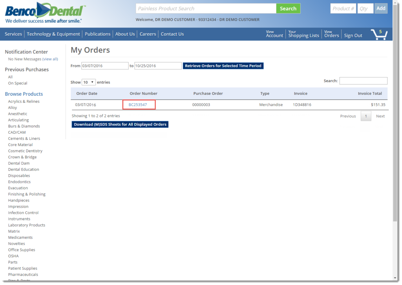Click "Retrieve Orders for Selected Time Period"

tap(223, 66)
